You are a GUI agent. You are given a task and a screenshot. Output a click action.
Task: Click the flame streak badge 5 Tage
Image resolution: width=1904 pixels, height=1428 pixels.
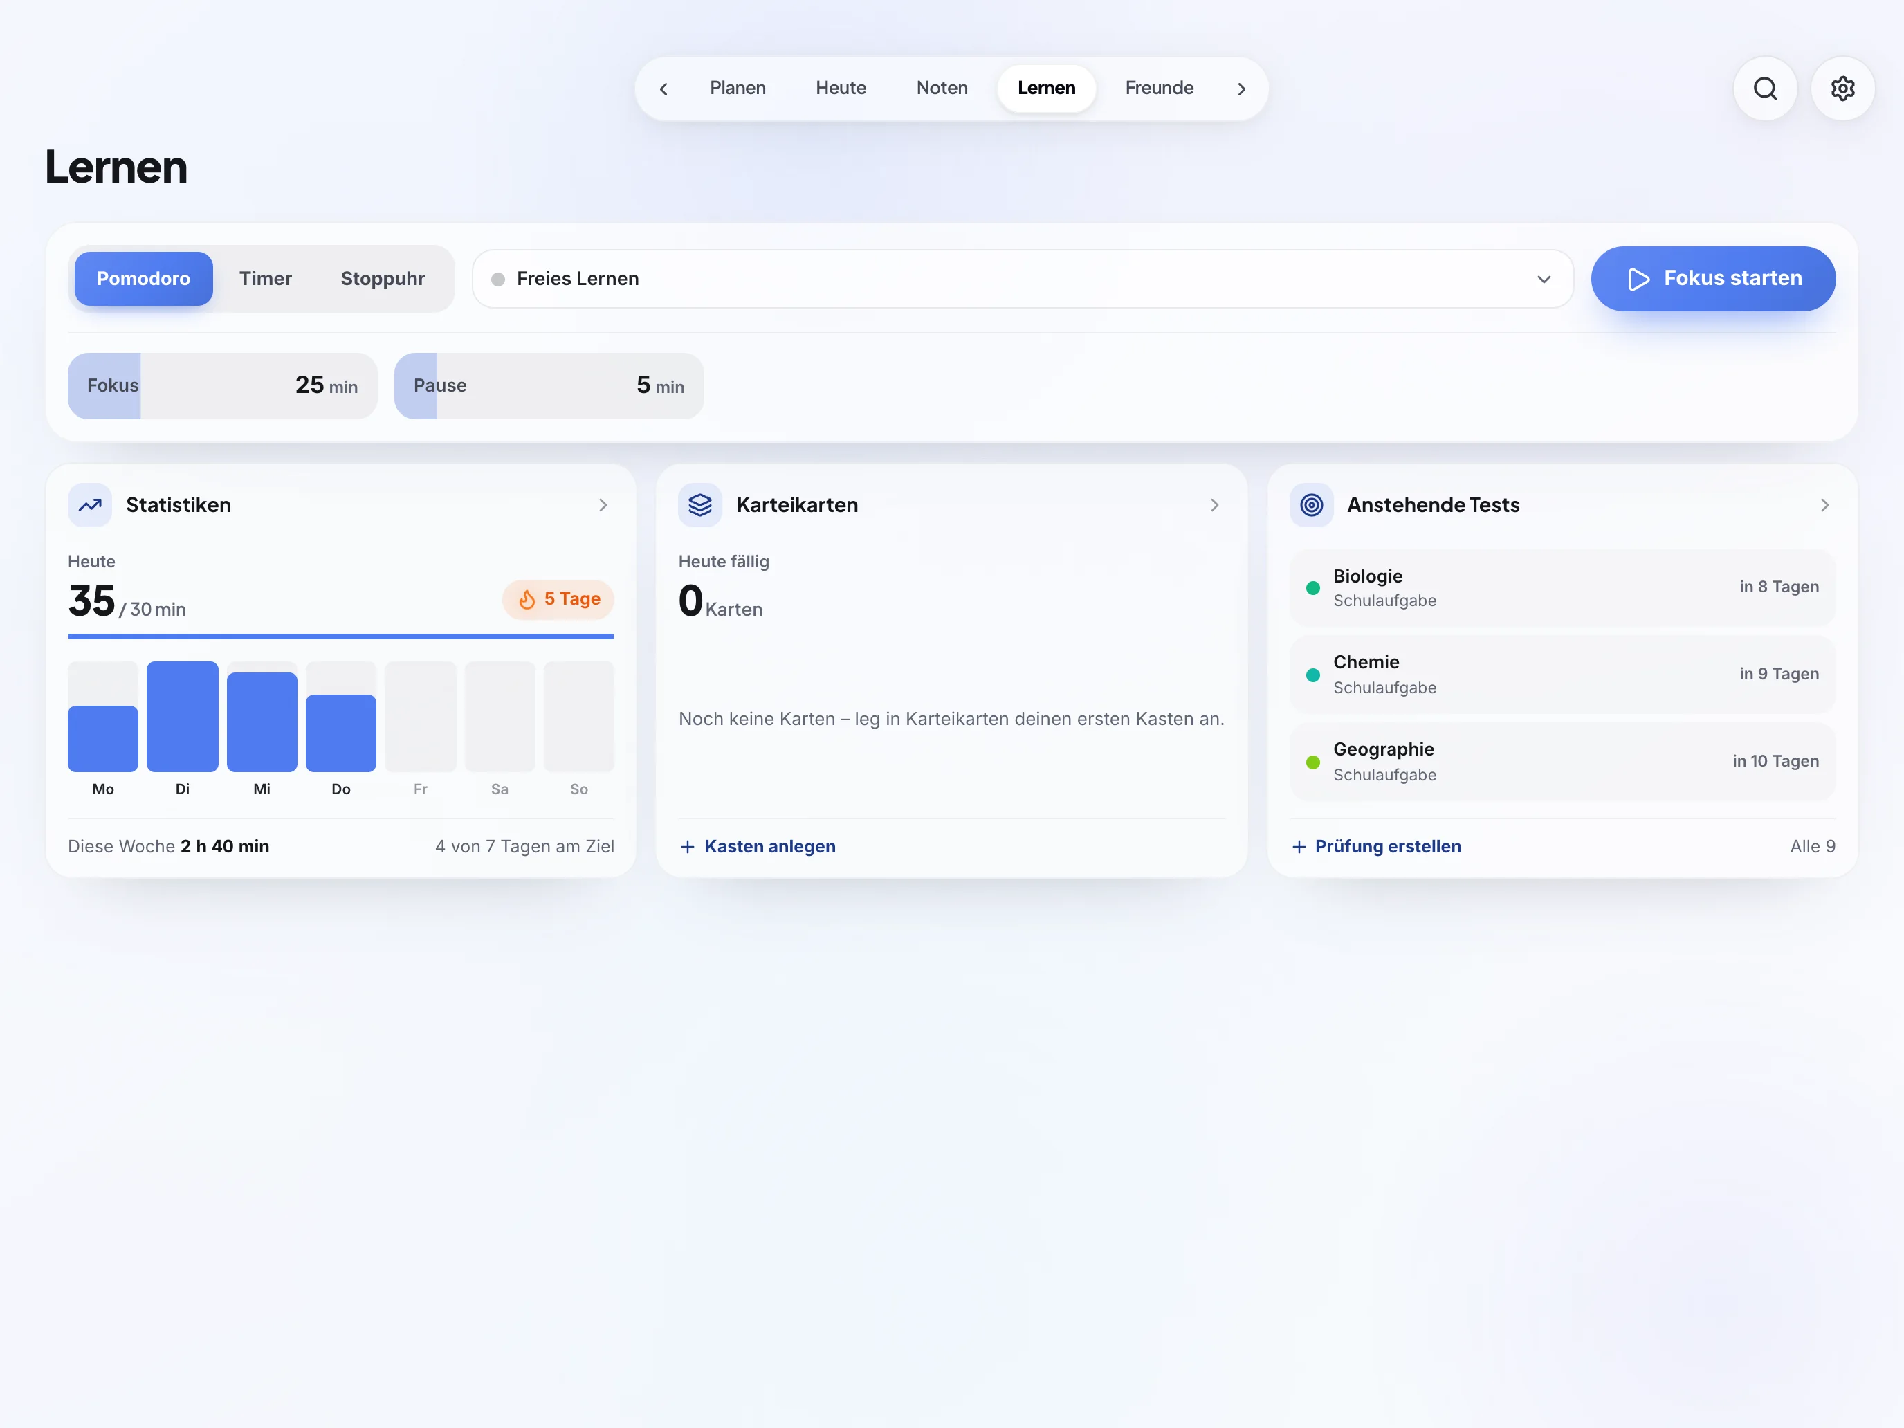coord(558,599)
